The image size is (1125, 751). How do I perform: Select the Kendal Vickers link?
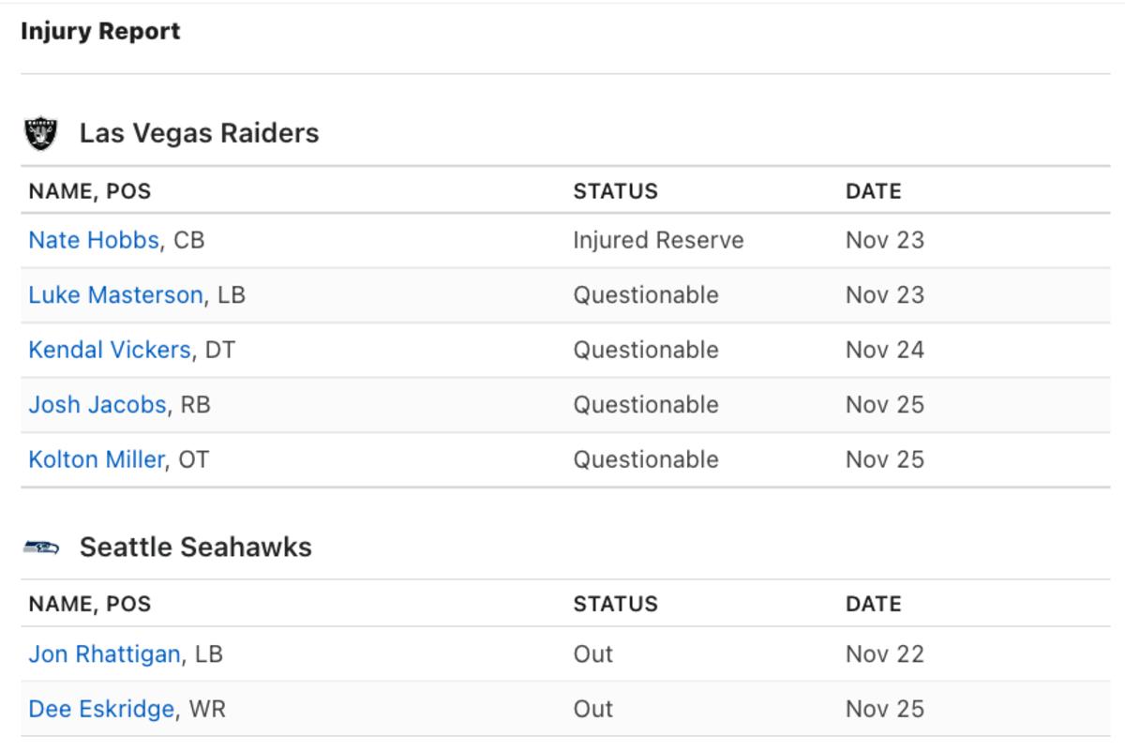pos(109,350)
